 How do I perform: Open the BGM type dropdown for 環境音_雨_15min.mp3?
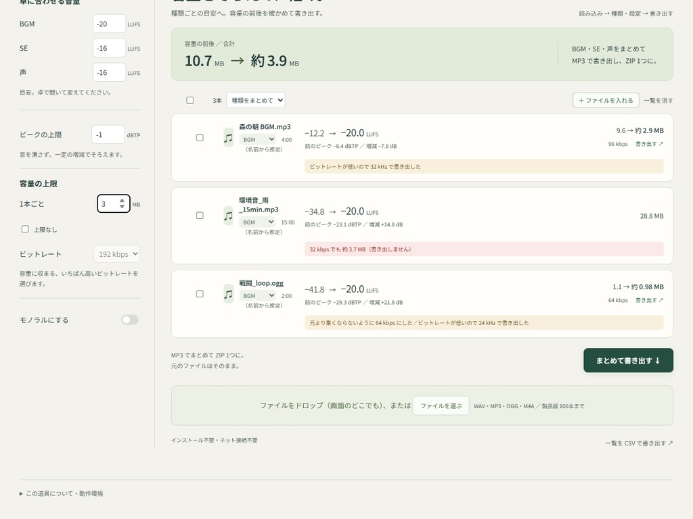[258, 222]
